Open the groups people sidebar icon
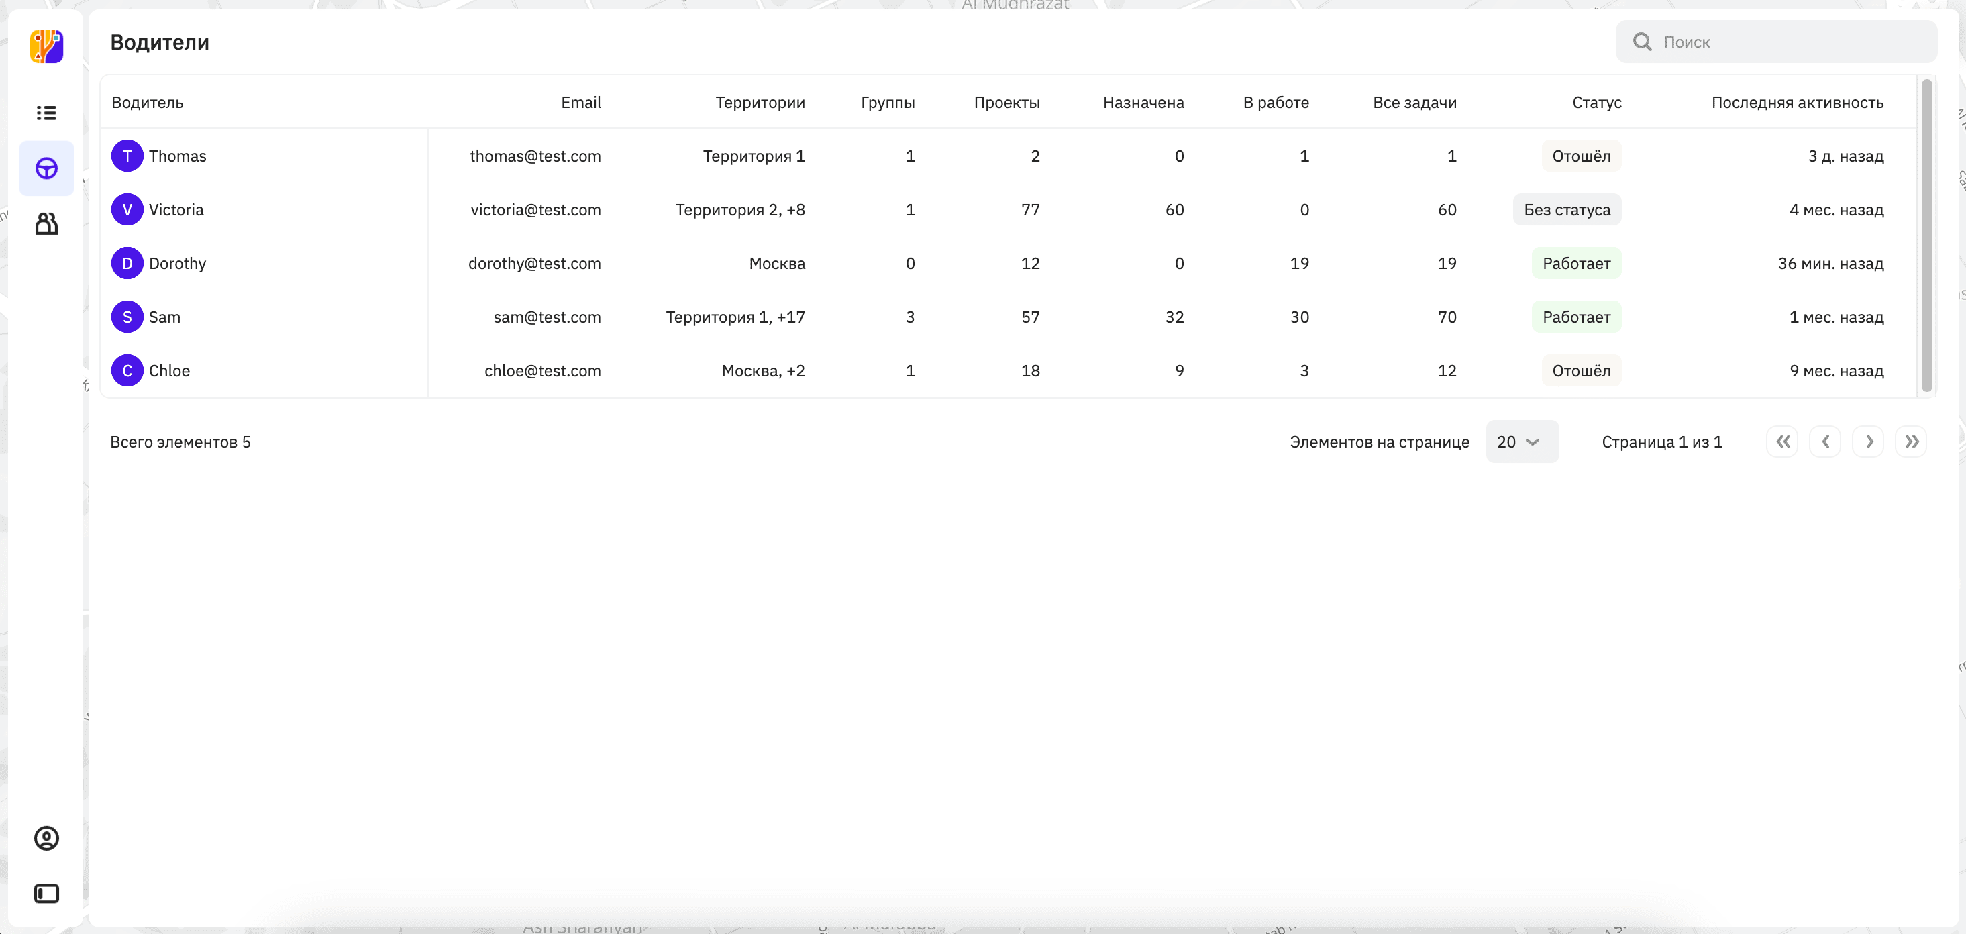 46,223
